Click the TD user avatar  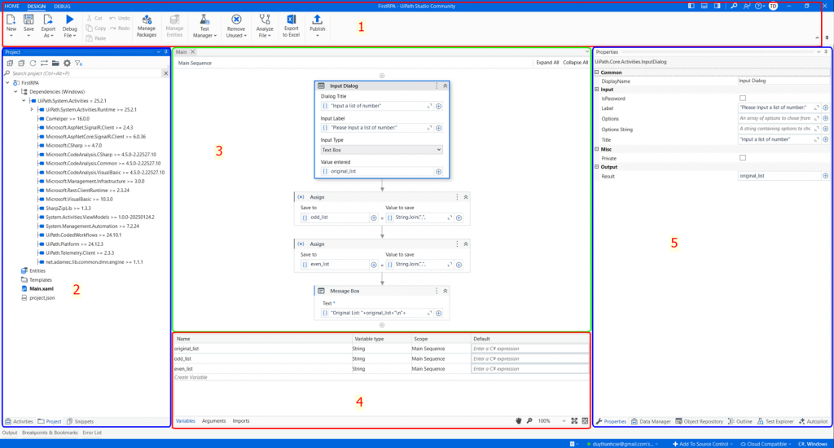[773, 6]
